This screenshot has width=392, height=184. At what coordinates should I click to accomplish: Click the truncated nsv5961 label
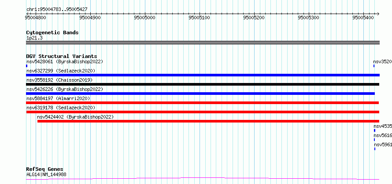tap(383, 144)
